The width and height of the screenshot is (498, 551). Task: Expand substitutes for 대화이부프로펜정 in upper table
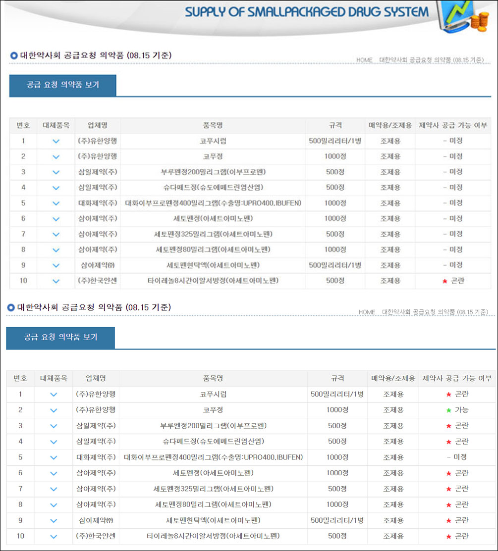pos(56,203)
